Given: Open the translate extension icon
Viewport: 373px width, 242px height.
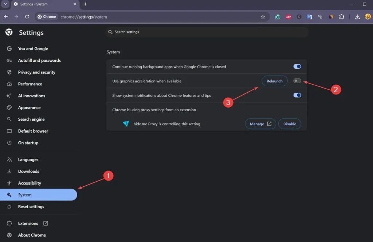Looking at the screenshot, I should 310,17.
